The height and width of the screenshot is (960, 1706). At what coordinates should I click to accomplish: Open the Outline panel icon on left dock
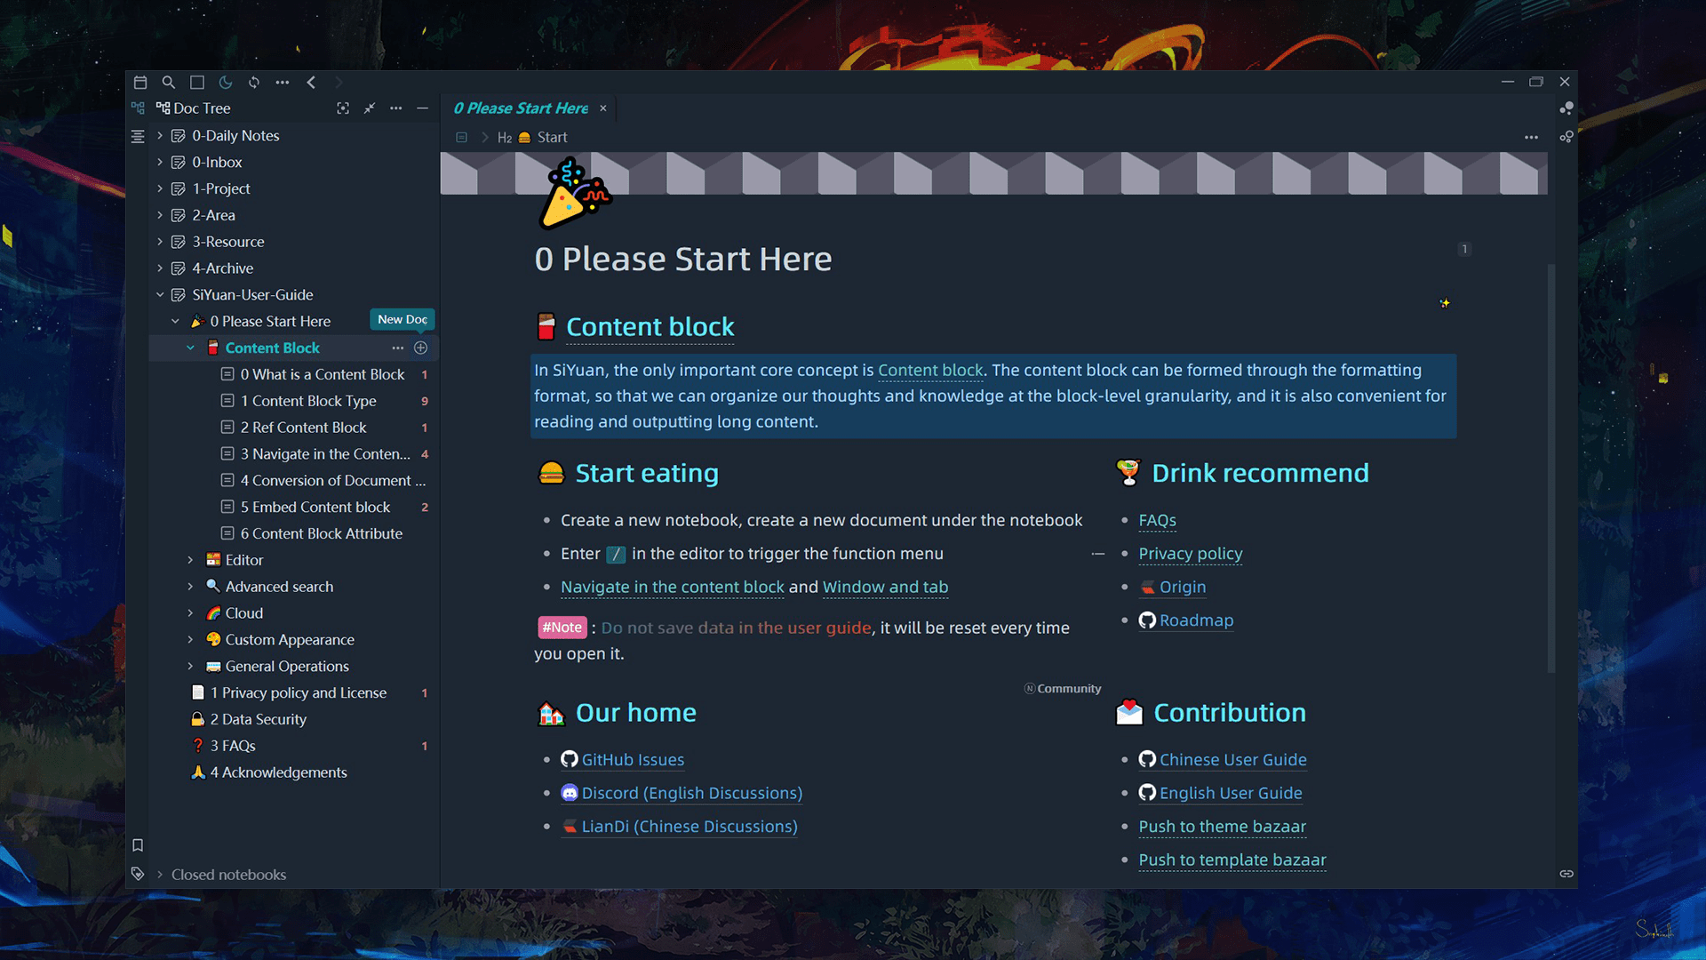[138, 136]
